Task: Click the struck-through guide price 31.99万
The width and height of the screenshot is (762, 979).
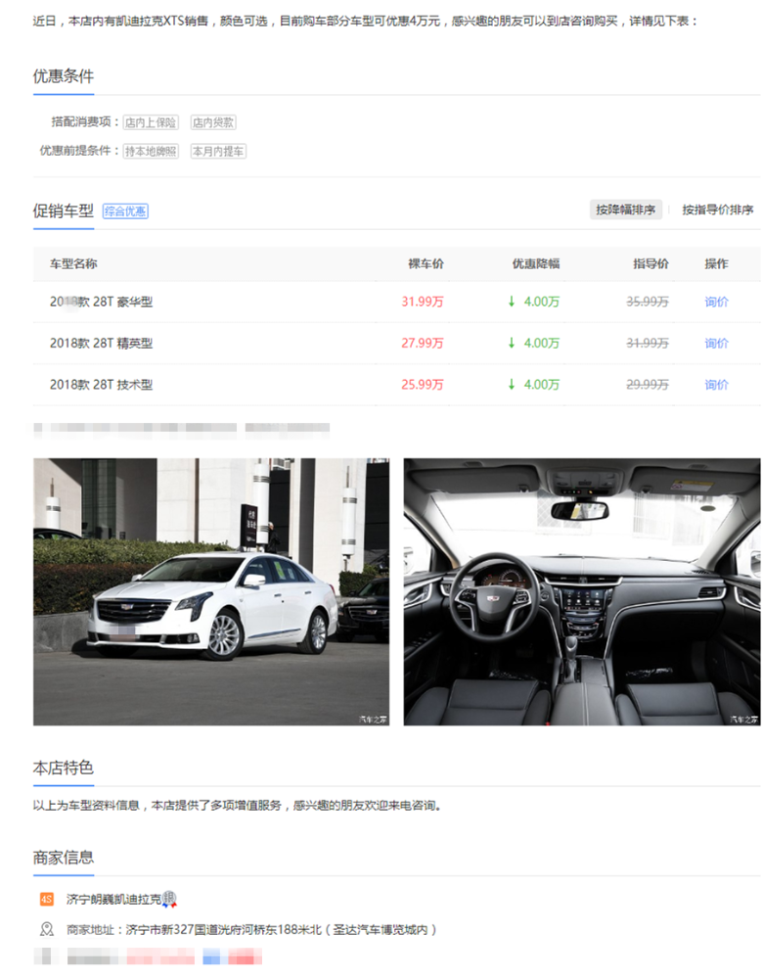Action: pyautogui.click(x=648, y=343)
